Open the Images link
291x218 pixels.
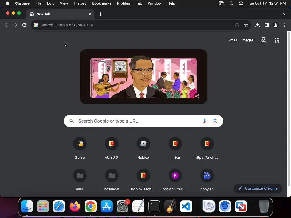pos(248,40)
